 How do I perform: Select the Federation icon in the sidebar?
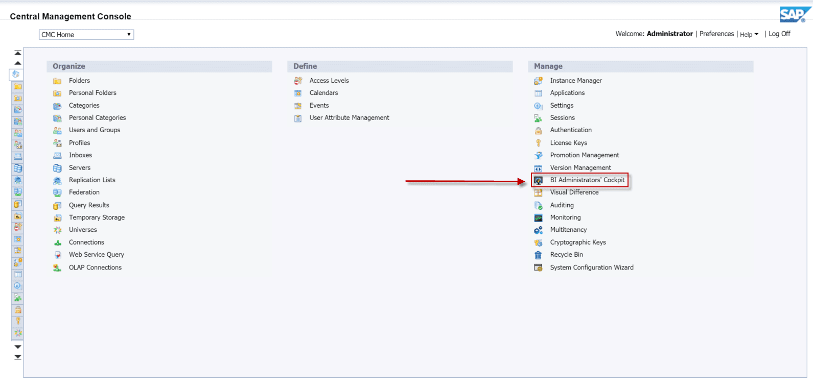[18, 192]
